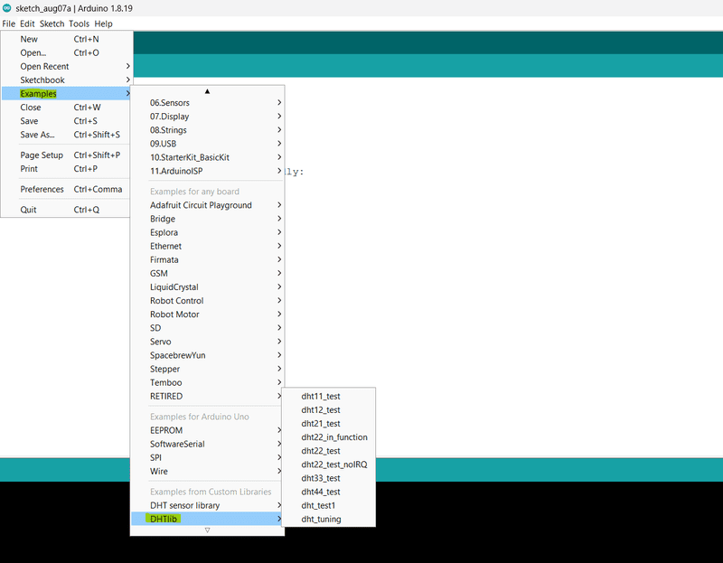Open Ethernet examples submenu
Viewport: 723px width, 563px height.
pos(207,246)
